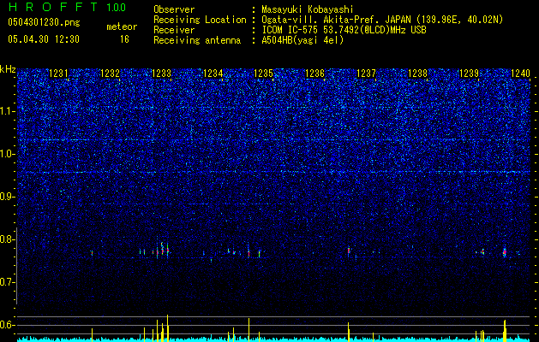The image size is (539, 342).
Task: Click the meteor count value 16
Action: (x=124, y=39)
